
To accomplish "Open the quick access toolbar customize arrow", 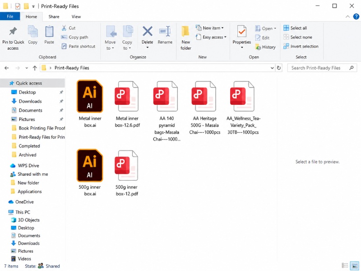I will pyautogui.click(x=33, y=6).
